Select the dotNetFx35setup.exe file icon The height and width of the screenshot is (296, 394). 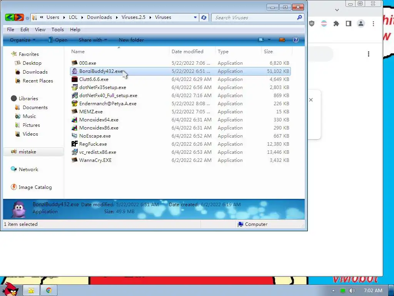(x=74, y=87)
